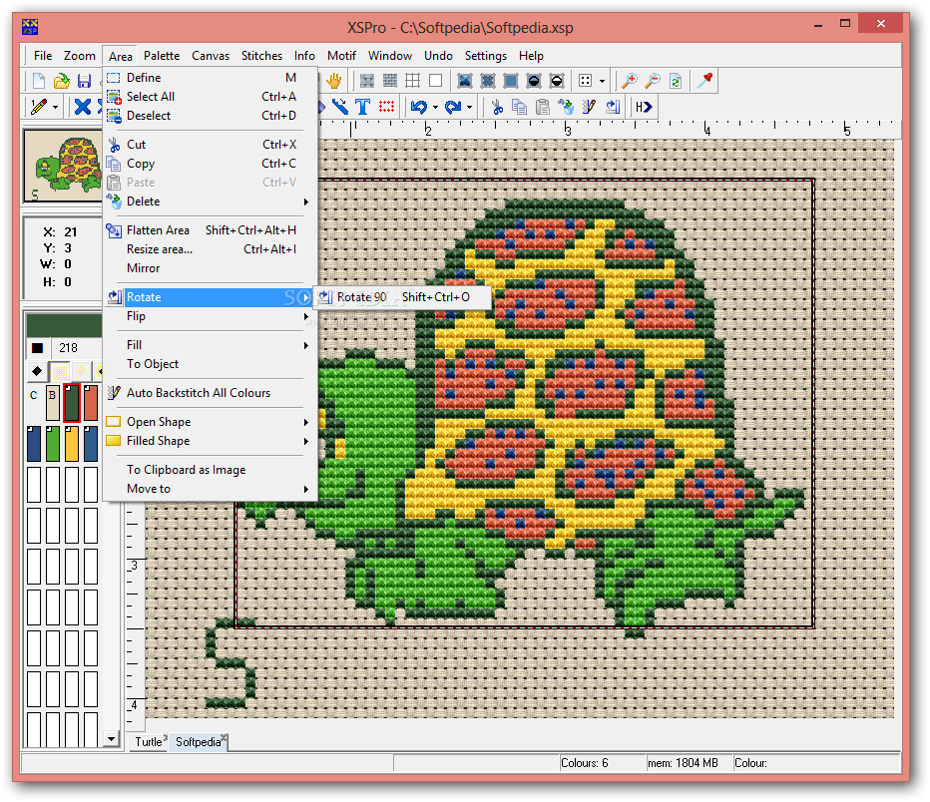Open the Motif menu
The image size is (930, 802).
[x=341, y=56]
